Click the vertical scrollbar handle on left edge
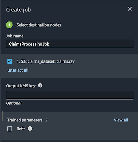Screen dimensions: 138x142 point(2,116)
